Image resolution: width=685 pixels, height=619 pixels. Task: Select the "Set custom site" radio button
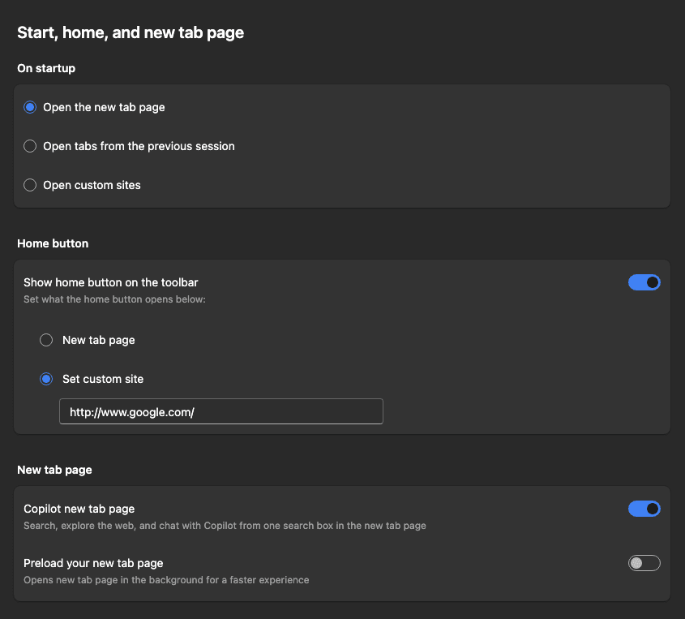[46, 379]
